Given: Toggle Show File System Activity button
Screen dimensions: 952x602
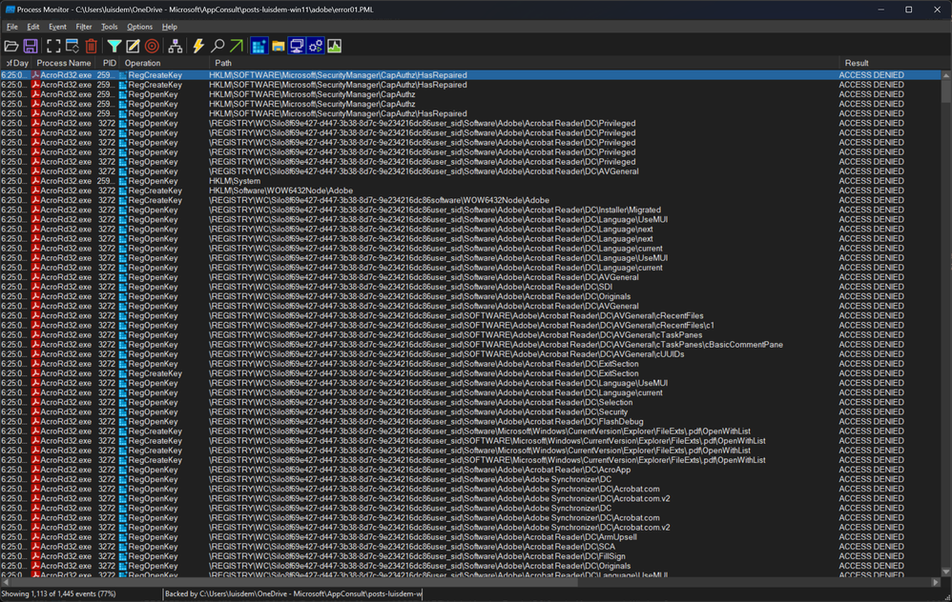Looking at the screenshot, I should [x=278, y=46].
